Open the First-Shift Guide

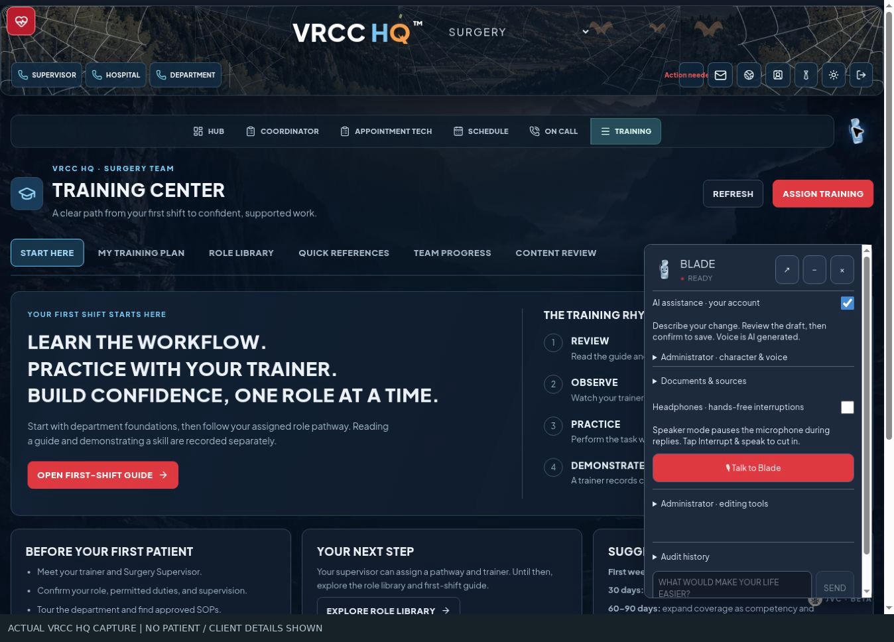103,475
